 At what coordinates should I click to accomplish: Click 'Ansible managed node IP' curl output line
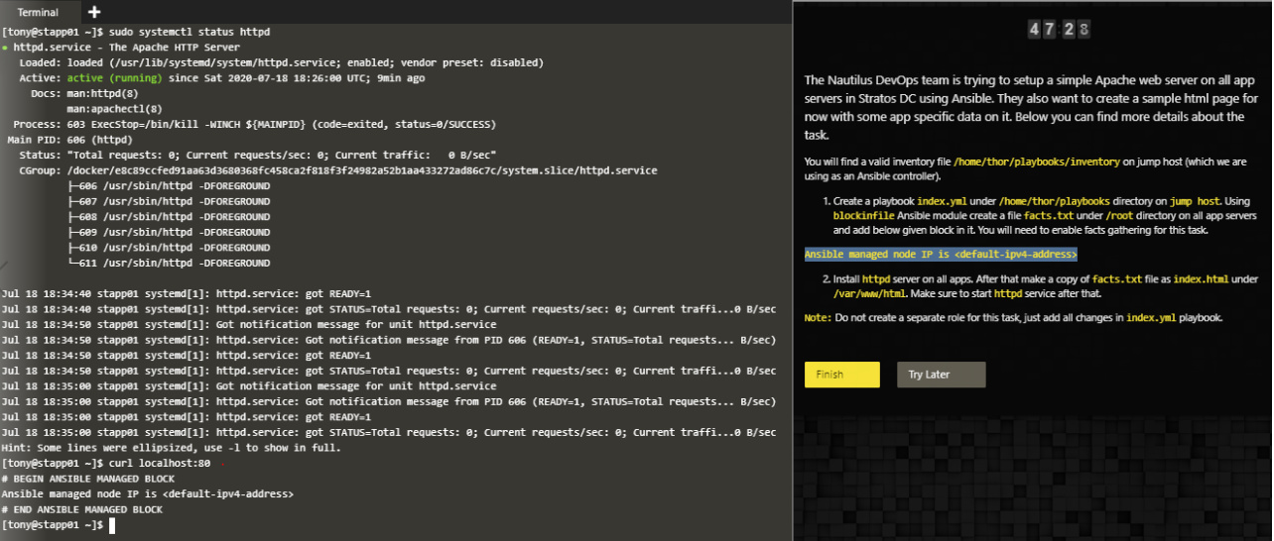[x=147, y=494]
